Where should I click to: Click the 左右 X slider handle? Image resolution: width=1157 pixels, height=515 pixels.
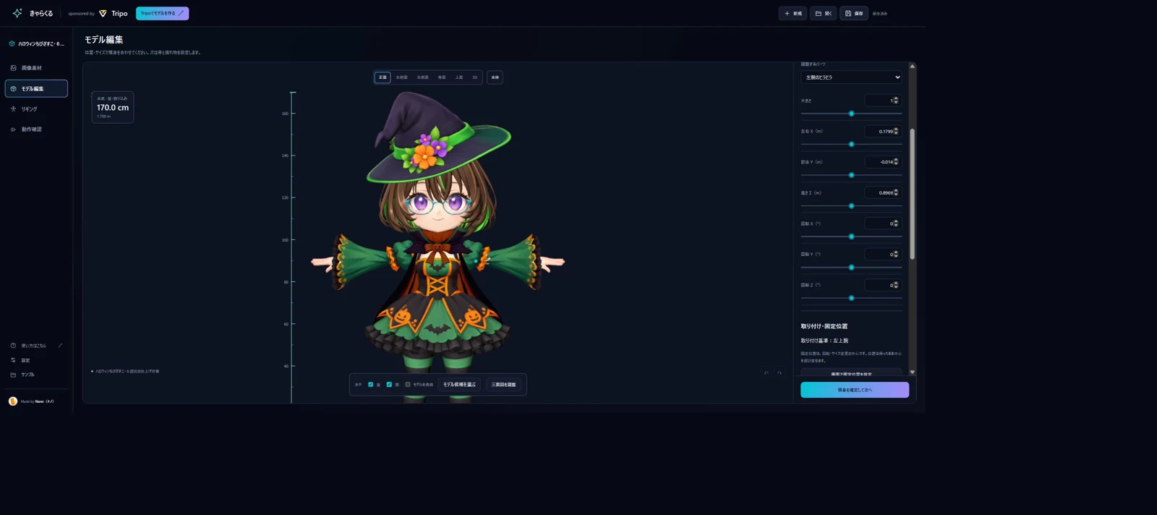851,145
